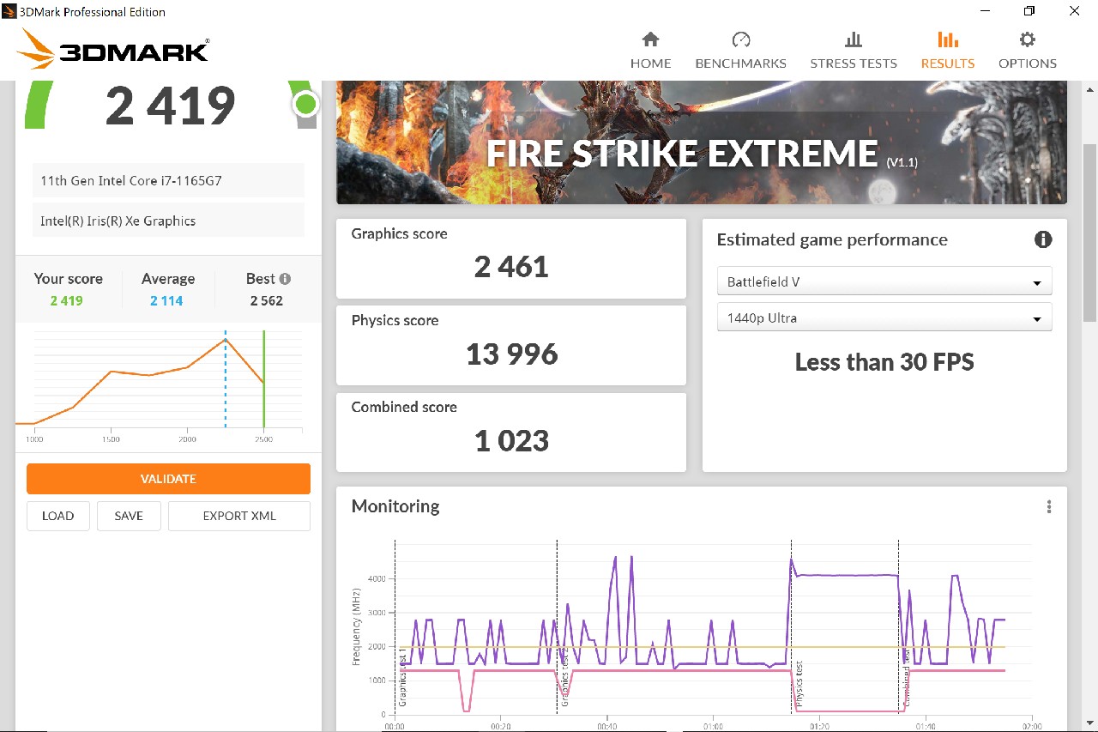Screen dimensions: 1098x732
Task: Click the 3DMark logo
Action: pyautogui.click(x=112, y=50)
